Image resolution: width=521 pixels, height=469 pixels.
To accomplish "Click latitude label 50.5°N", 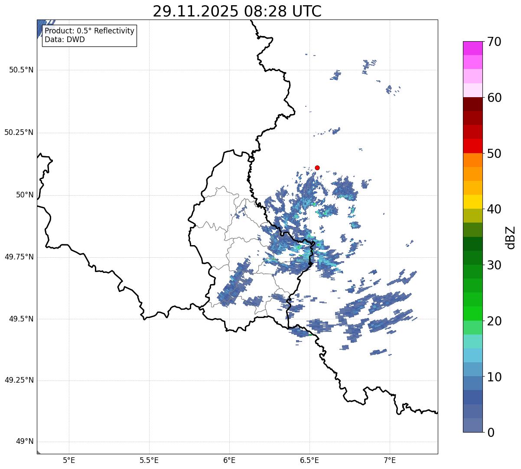I will pos(21,70).
